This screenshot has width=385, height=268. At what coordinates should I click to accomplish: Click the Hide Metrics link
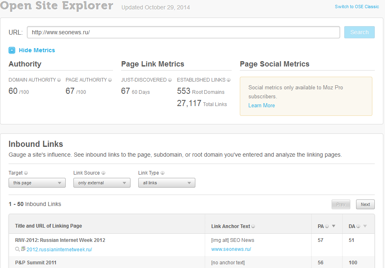[37, 50]
